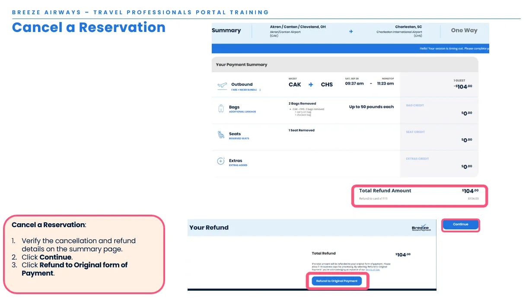Screen dimensions: 532x298
Task: Click Refund to Original Payment button
Action: point(337,281)
